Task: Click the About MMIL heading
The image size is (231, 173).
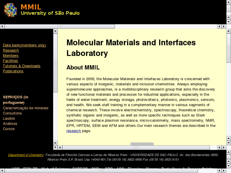Action: [83, 67]
